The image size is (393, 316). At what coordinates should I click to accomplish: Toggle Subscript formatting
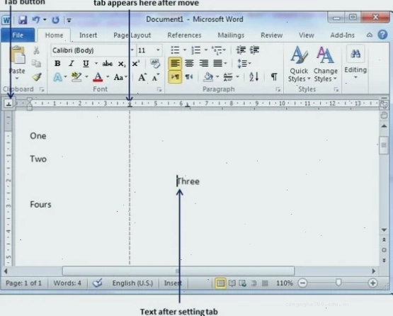[x=122, y=64]
